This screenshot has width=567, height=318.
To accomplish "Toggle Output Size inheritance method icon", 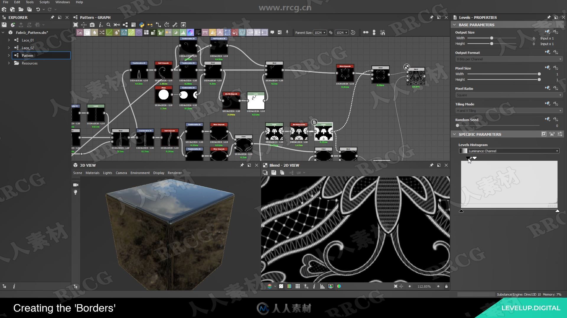I will click(548, 32).
